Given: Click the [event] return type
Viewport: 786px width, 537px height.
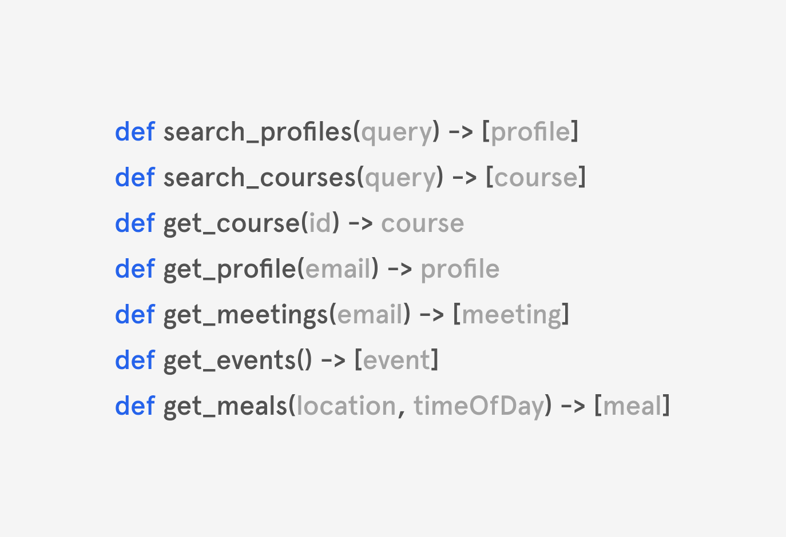Looking at the screenshot, I should [396, 360].
